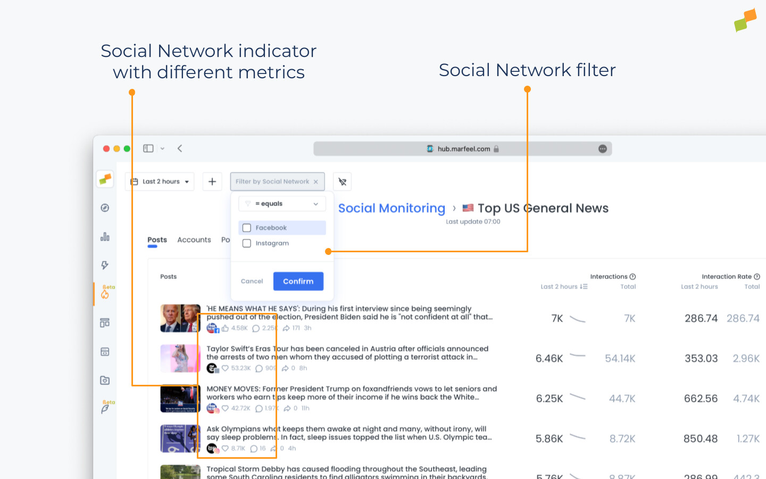Open the dashboard layout icon in sidebar
This screenshot has height=479, width=766.
click(x=105, y=323)
